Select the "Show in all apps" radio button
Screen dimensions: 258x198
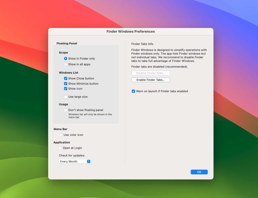[x=66, y=64]
